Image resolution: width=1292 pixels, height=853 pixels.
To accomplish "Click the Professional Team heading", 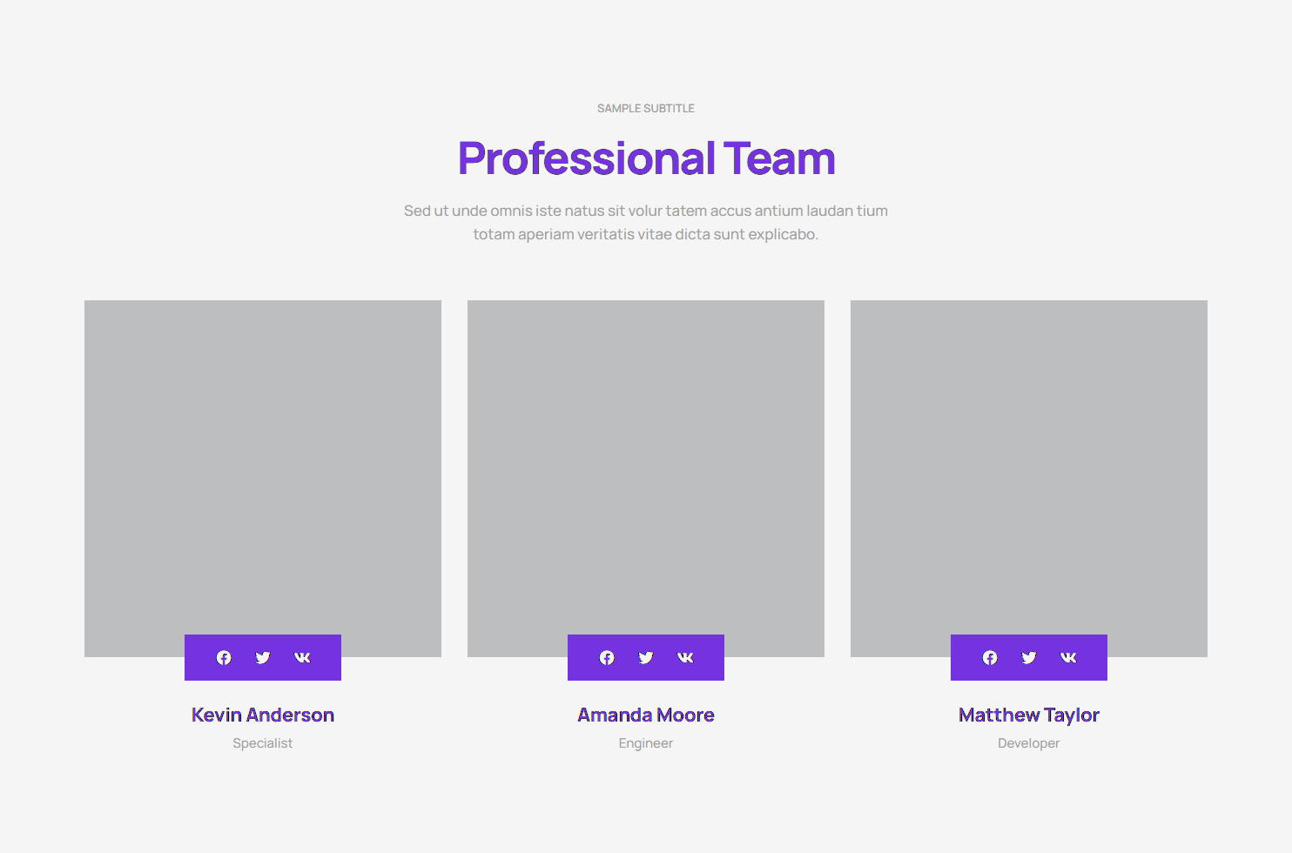I will click(646, 158).
